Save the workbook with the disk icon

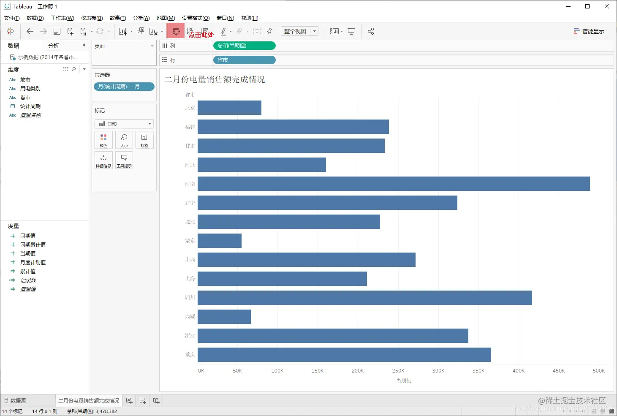pos(57,31)
